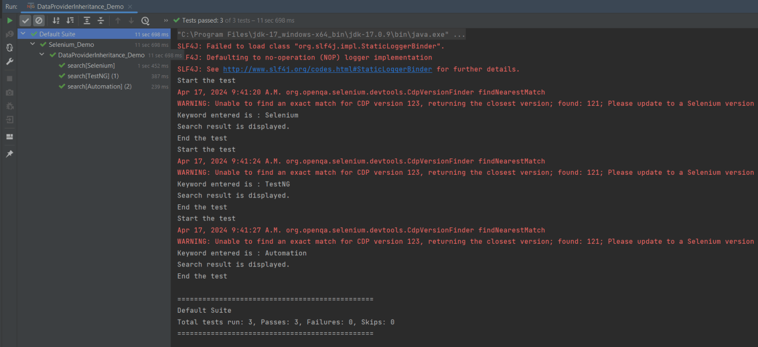Sort tests by duration
758x347 pixels.
click(70, 21)
